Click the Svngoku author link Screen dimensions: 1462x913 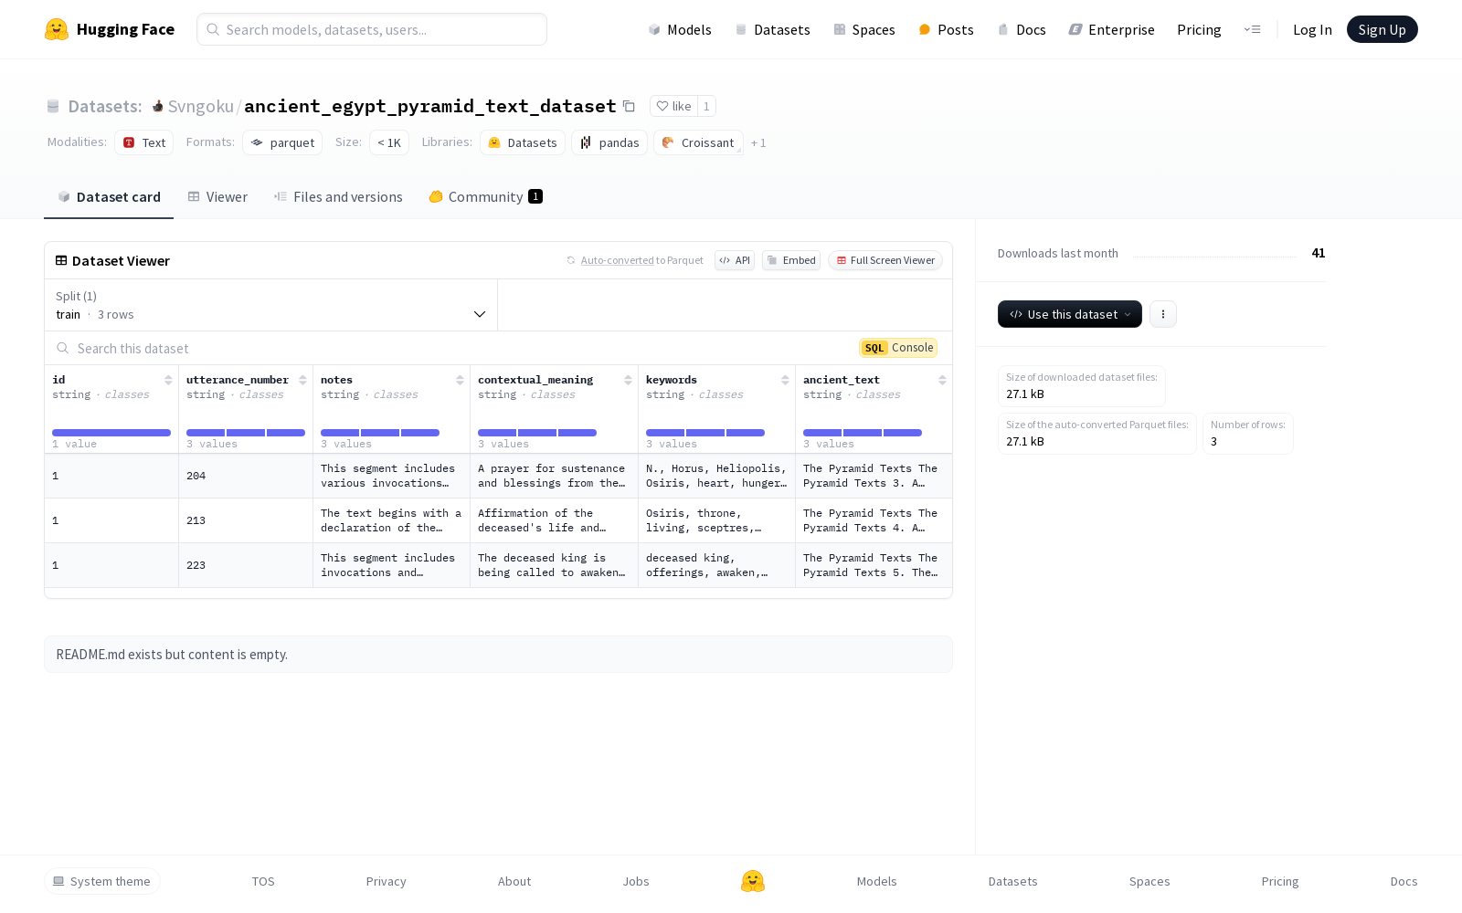point(201,106)
